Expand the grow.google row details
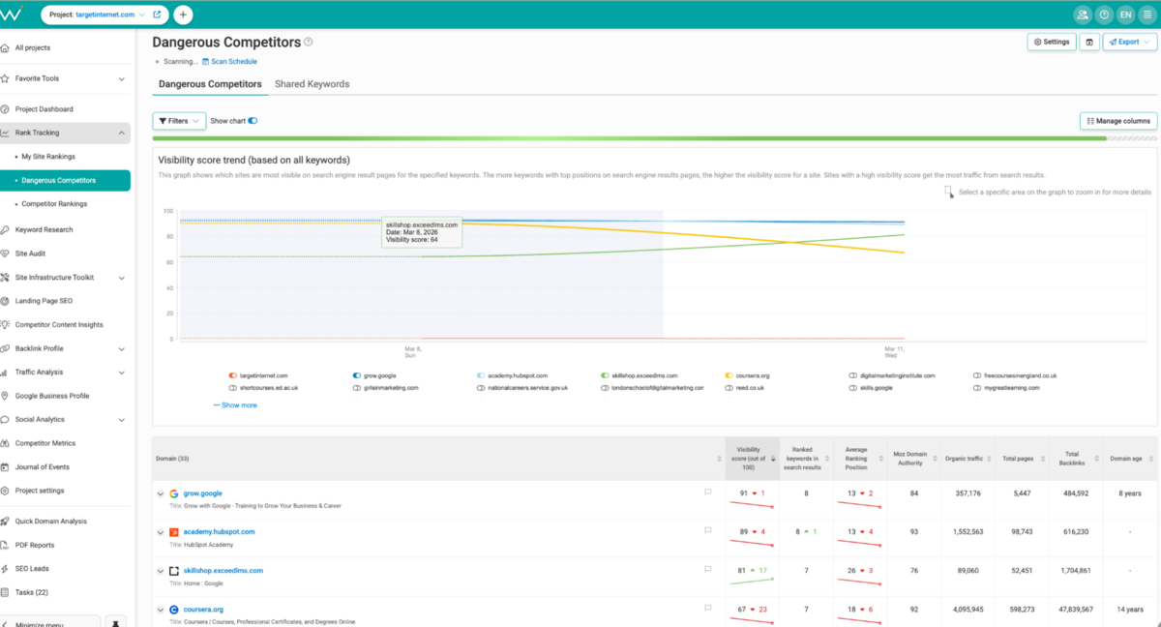This screenshot has width=1161, height=627. pyautogui.click(x=161, y=493)
